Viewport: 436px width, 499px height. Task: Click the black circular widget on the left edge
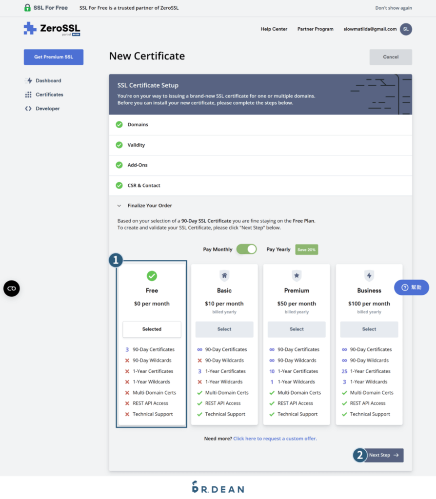click(11, 288)
